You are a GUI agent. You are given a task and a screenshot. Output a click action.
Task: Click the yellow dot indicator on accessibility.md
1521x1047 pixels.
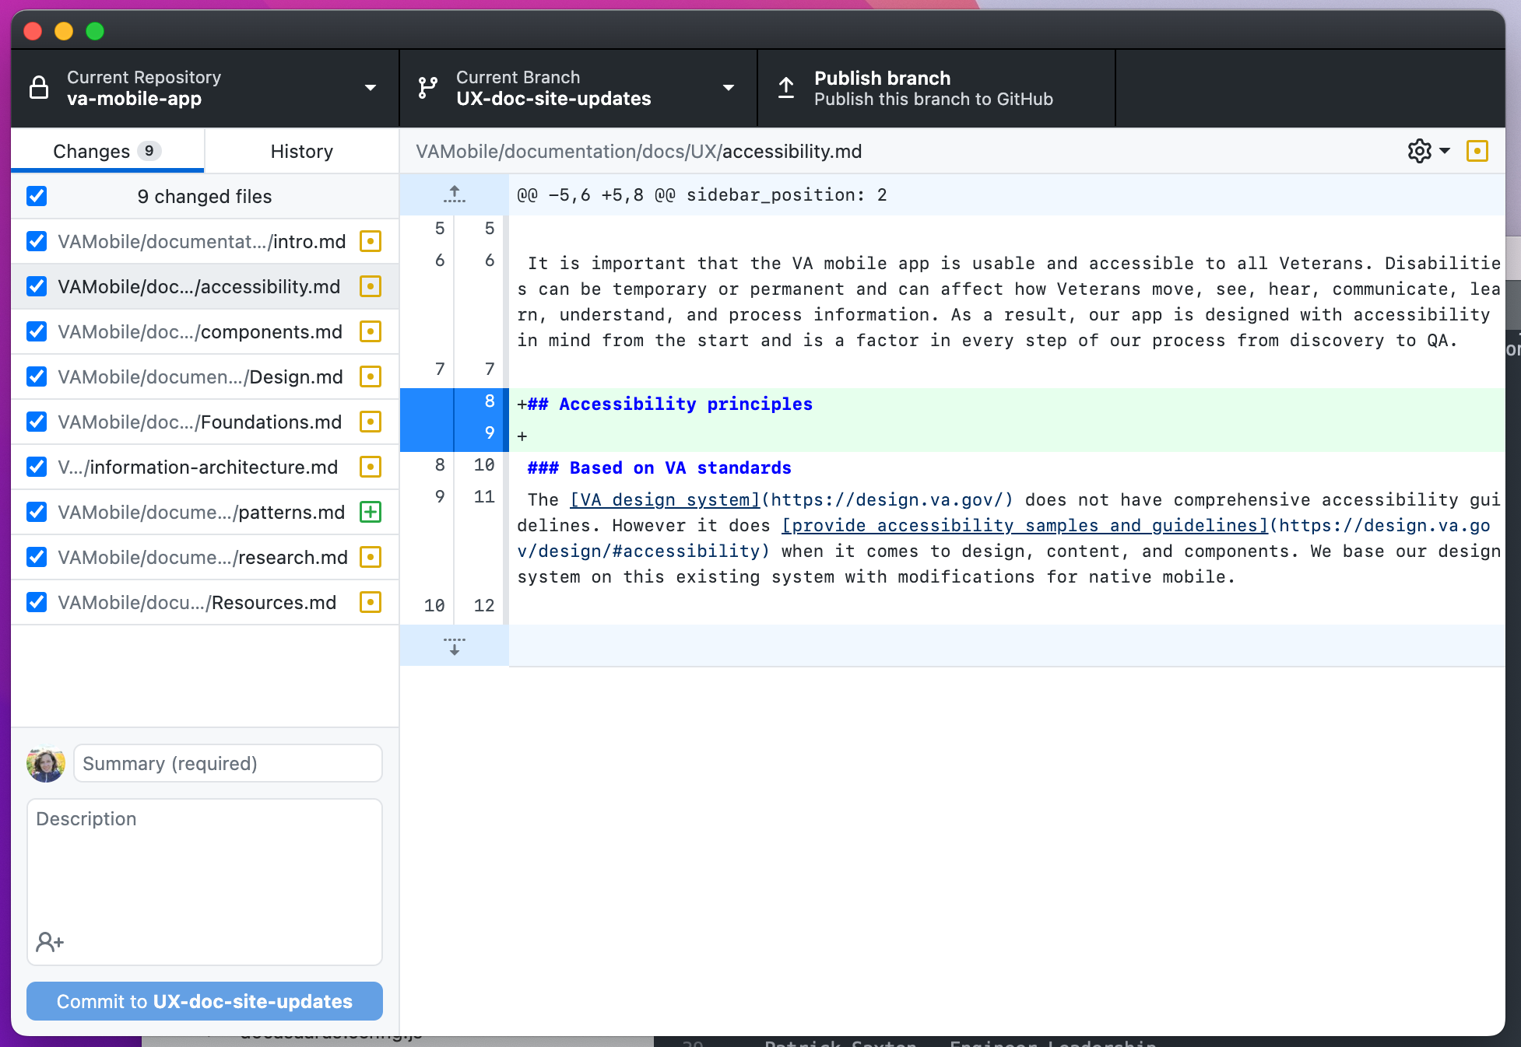[372, 285]
